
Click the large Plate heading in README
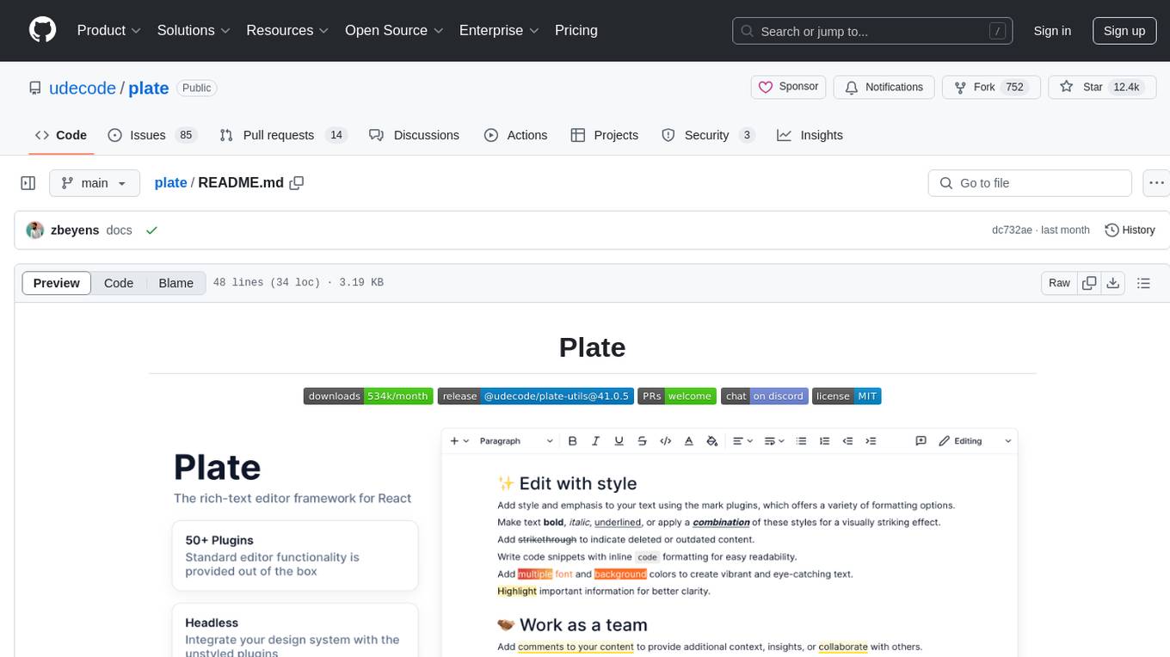[x=592, y=347]
